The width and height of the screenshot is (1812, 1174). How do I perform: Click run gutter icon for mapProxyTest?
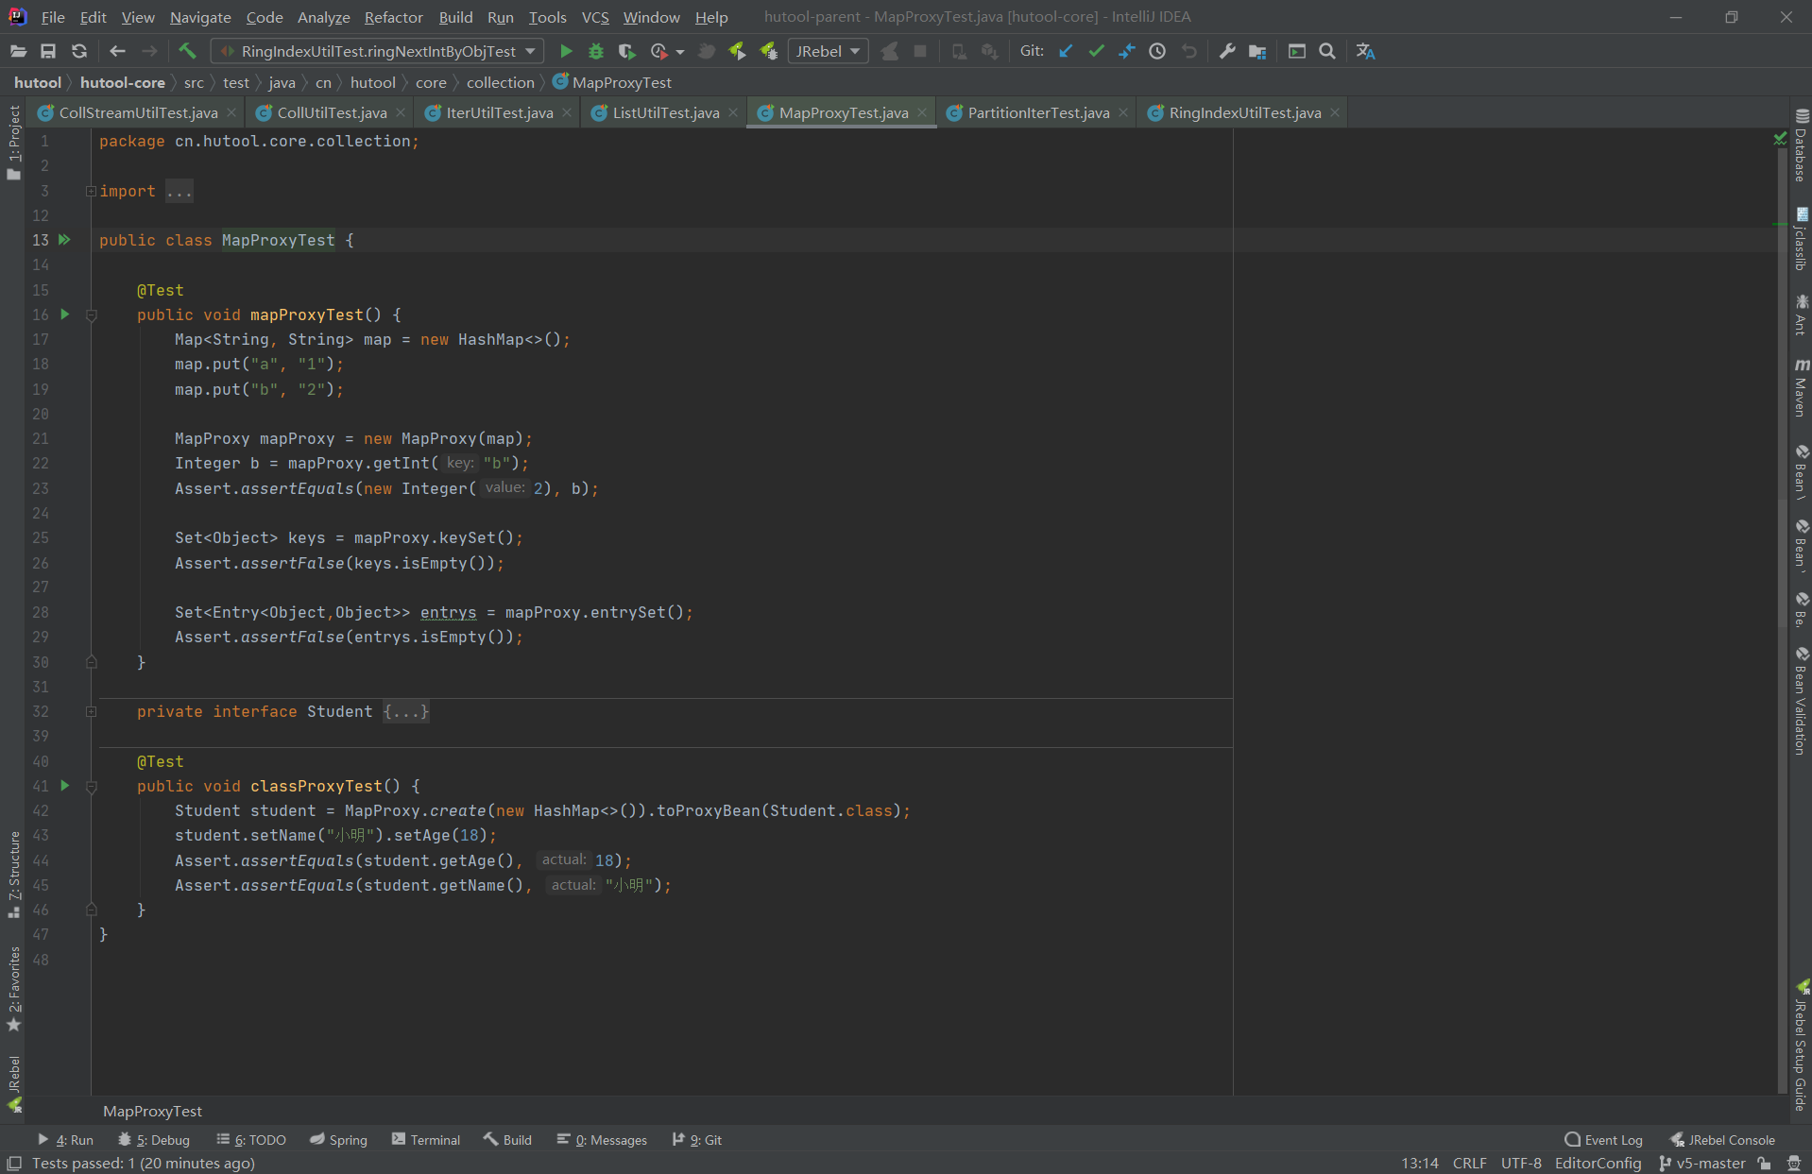click(65, 315)
